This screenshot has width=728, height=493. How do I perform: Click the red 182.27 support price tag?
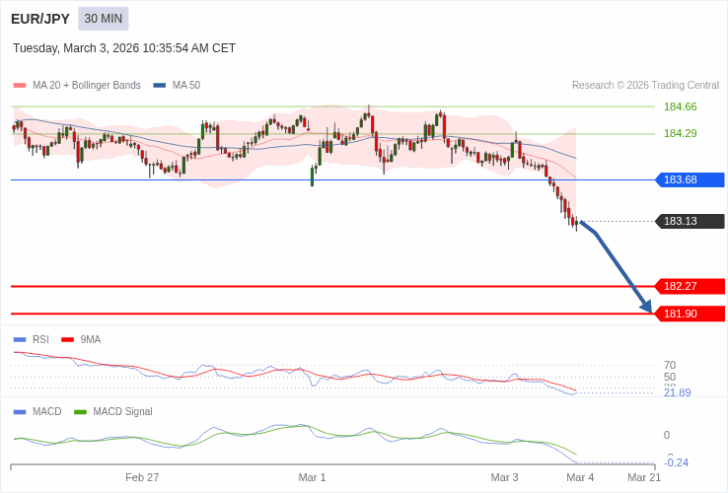click(690, 286)
